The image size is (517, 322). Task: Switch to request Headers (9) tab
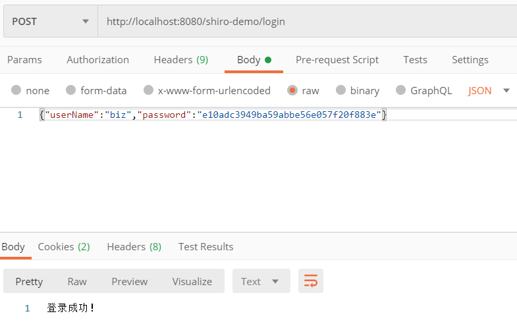click(180, 60)
